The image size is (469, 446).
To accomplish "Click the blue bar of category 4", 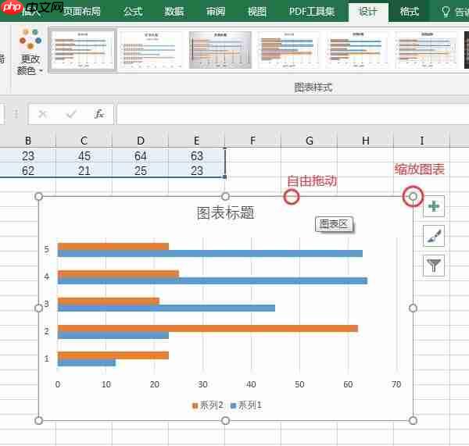I will 213,281.
